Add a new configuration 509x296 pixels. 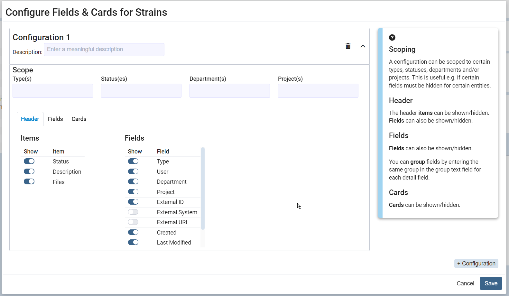click(x=476, y=264)
